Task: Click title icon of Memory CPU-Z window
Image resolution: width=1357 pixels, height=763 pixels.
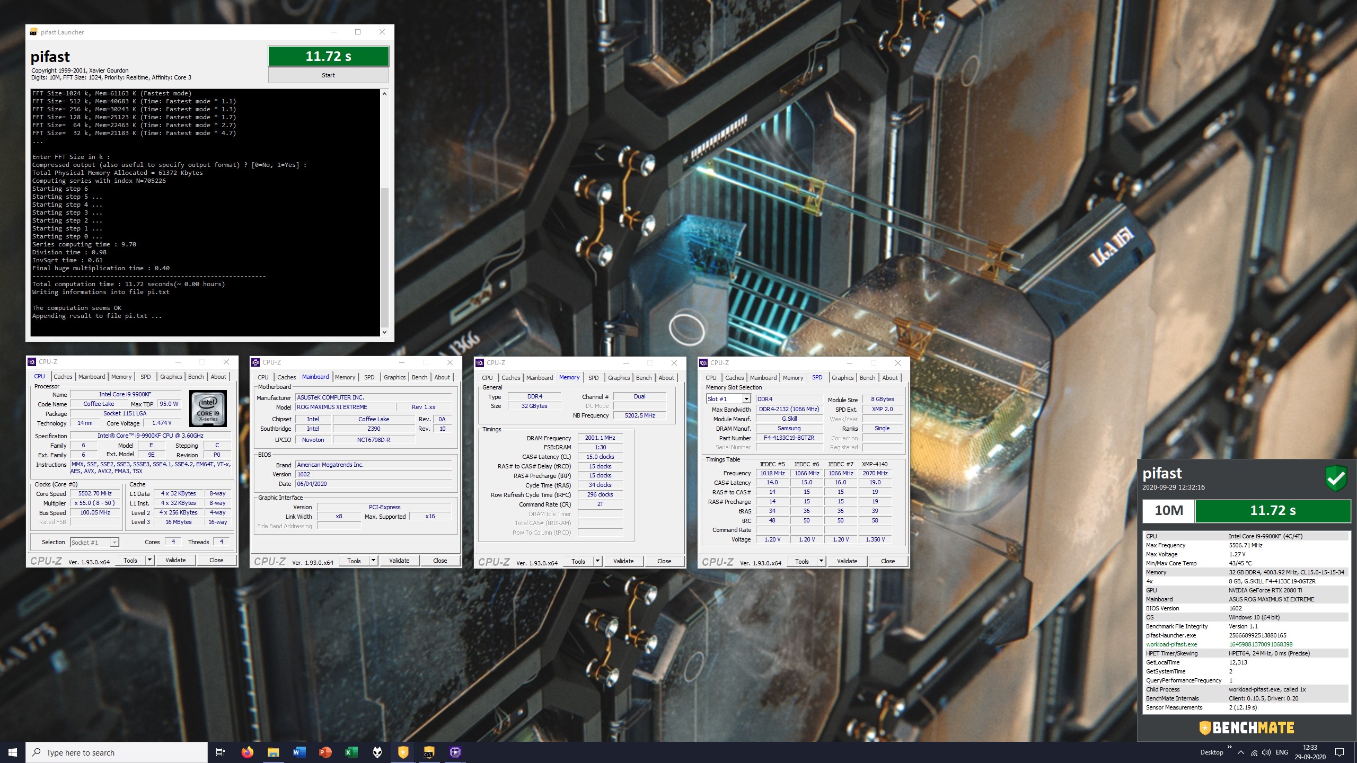Action: 480,363
